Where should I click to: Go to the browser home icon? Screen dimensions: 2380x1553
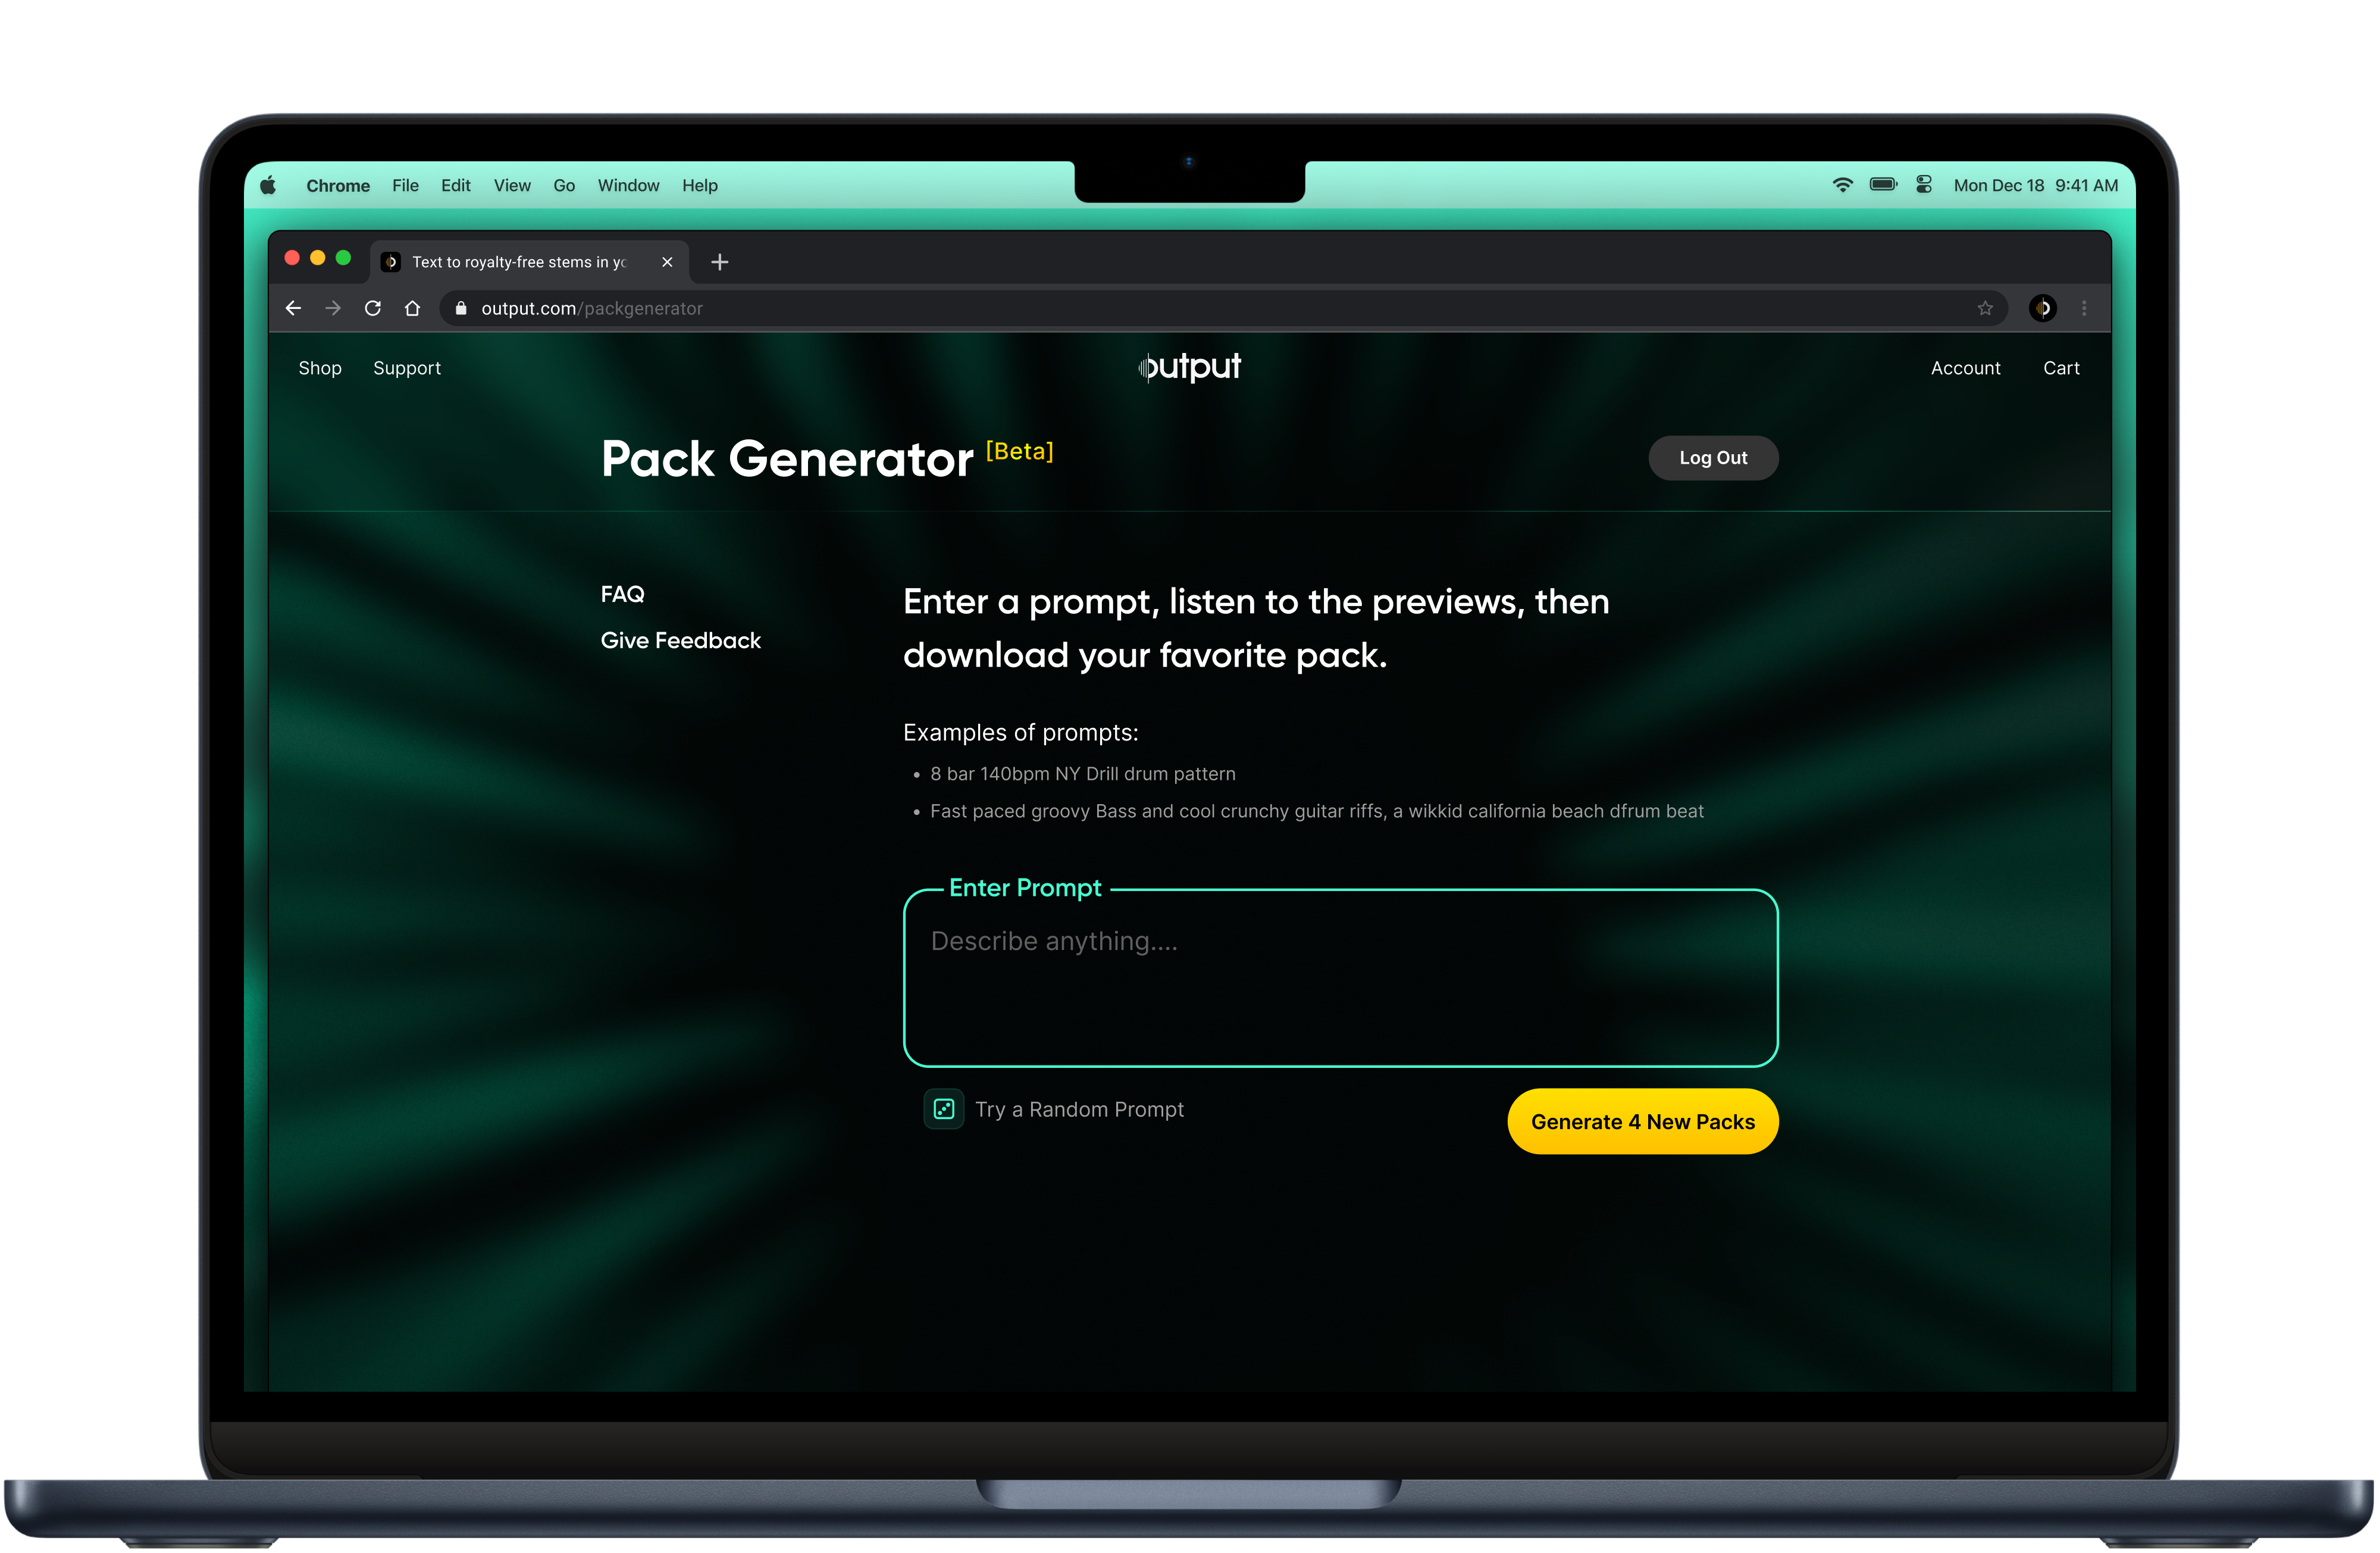pos(412,308)
